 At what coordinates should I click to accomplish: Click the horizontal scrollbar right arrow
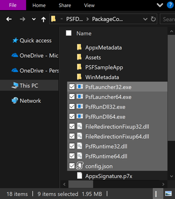(163, 184)
